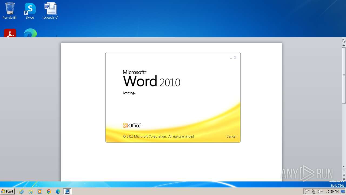Viewport: 346px width, 195px height.
Task: Select the Skype desktop shortcut
Action: [30, 11]
